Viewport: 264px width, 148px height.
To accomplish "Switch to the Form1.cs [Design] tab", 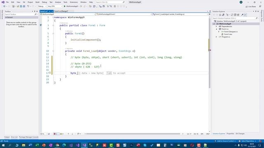I will tap(61, 11).
